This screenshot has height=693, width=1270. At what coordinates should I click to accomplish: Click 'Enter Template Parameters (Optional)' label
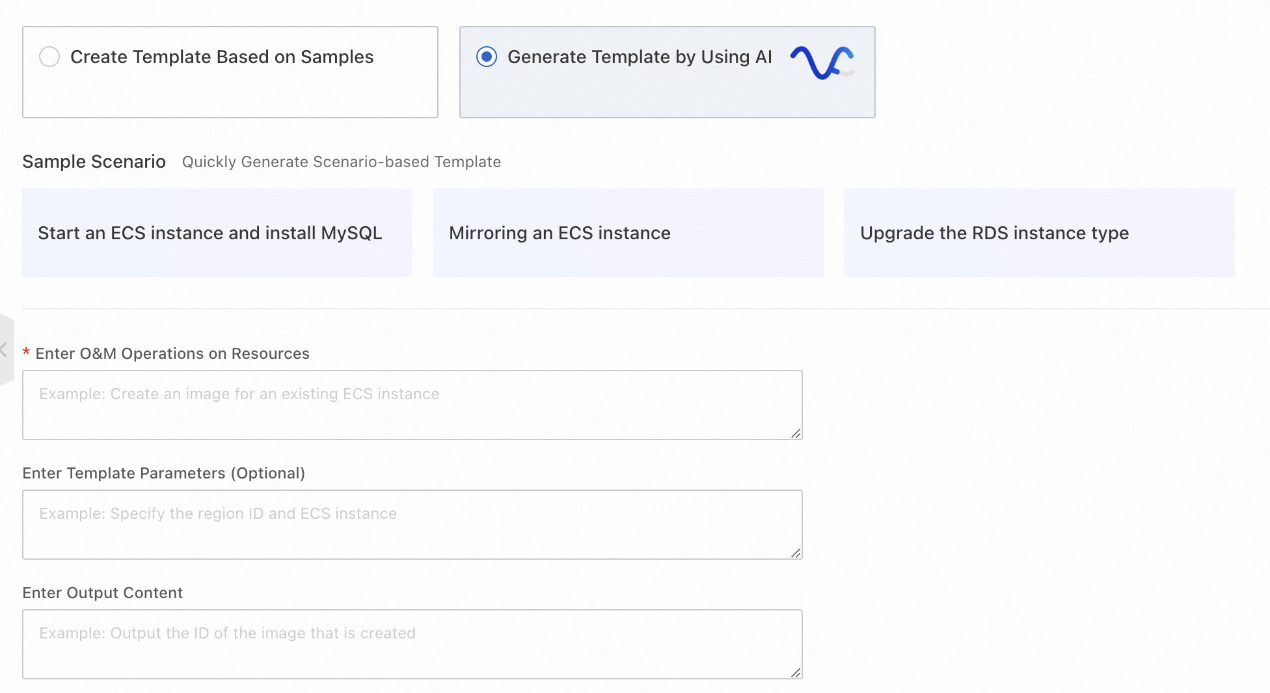coord(164,473)
